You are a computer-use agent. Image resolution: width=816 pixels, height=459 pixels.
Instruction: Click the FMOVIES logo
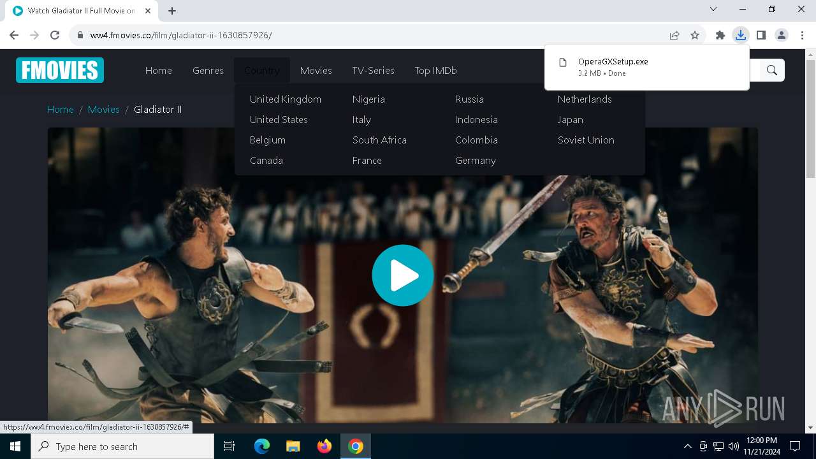point(60,70)
